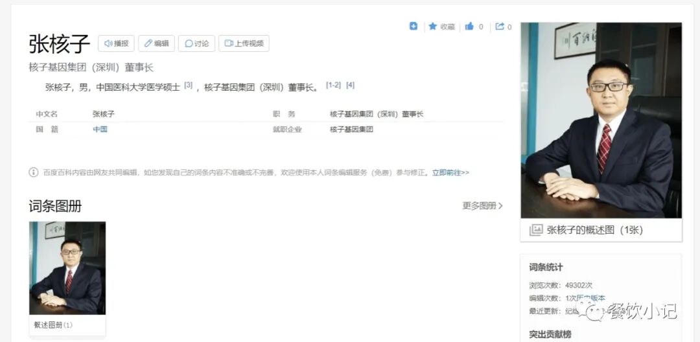
Task: Click the 编辑 edit button
Action: pos(157,43)
